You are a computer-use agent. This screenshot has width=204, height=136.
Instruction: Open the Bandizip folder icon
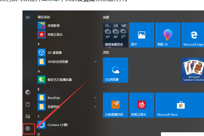click(x=42, y=98)
